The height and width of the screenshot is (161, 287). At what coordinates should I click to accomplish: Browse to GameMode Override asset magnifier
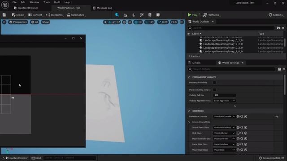242,117
